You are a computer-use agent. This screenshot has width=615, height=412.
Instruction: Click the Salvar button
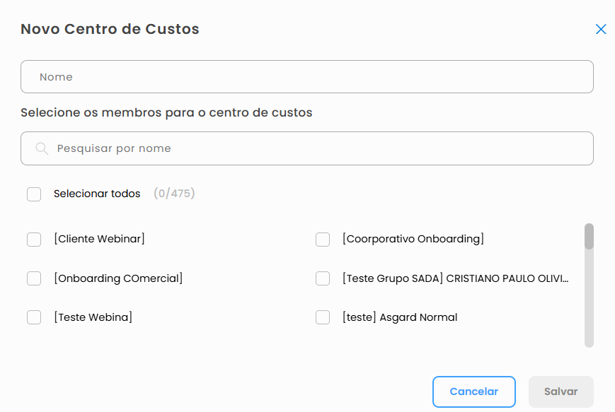[x=561, y=392]
